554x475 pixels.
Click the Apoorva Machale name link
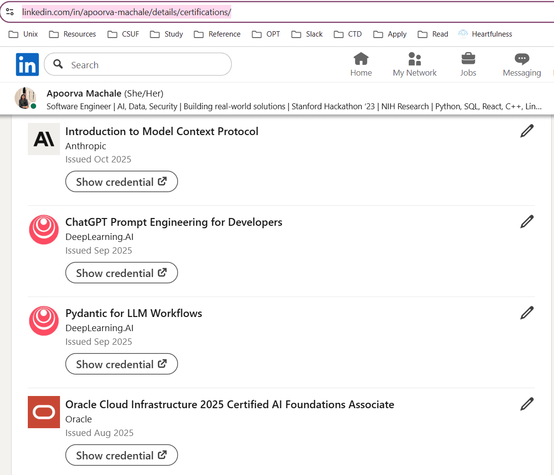(84, 93)
